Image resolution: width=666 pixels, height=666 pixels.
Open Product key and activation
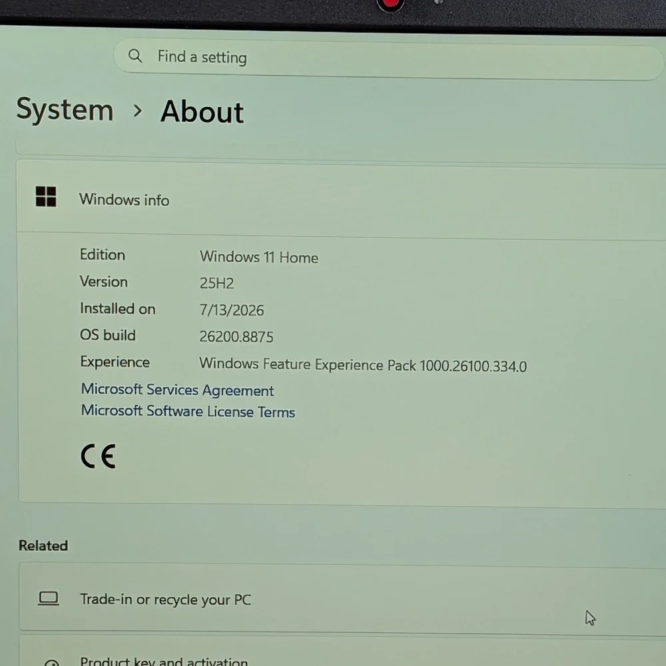pos(342,651)
